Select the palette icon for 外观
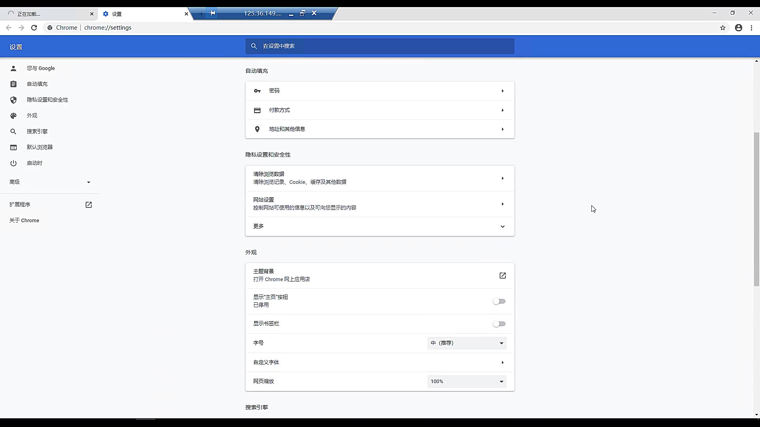This screenshot has width=760, height=427. pyautogui.click(x=13, y=115)
